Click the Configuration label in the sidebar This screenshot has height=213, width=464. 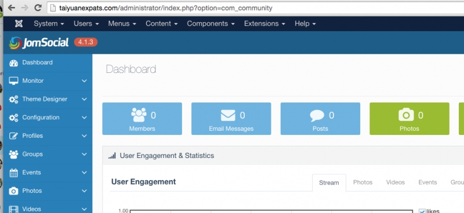pyautogui.click(x=41, y=117)
